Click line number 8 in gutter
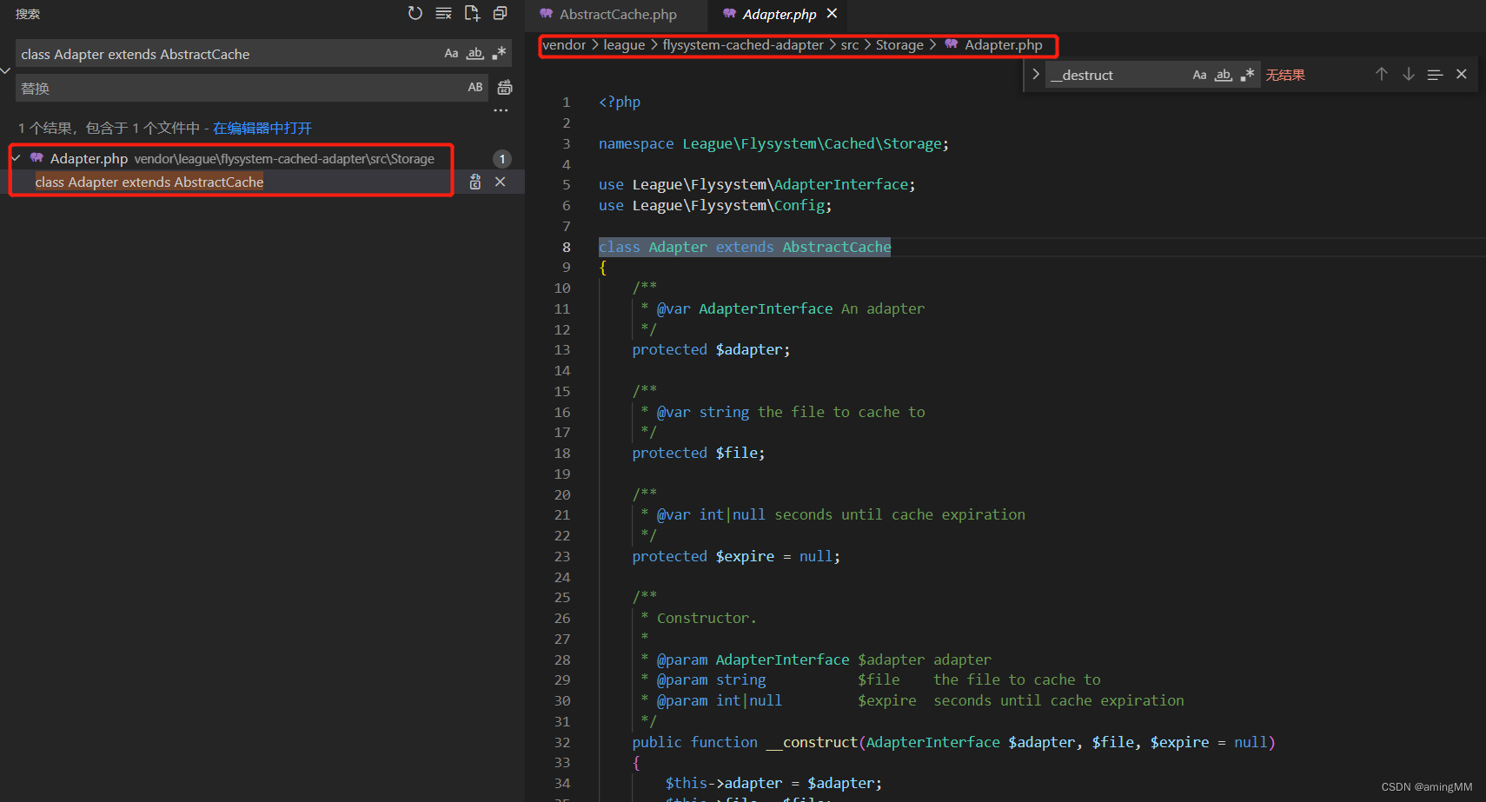The height and width of the screenshot is (802, 1486). point(567,247)
